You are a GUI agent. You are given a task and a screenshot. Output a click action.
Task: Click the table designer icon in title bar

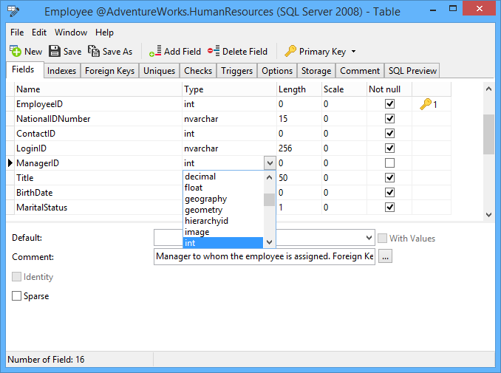pos(13,12)
